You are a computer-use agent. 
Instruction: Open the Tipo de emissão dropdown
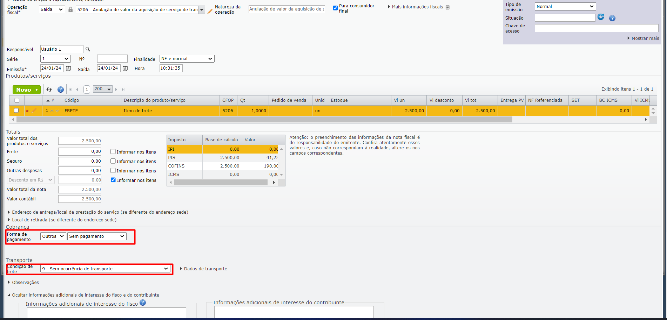565,7
